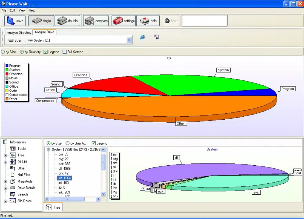This screenshot has width=304, height=219.
Task: Click the Table icon in the sidebar
Action: tap(13, 149)
